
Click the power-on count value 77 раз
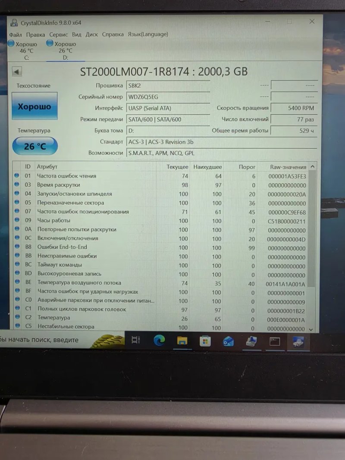(x=294, y=119)
